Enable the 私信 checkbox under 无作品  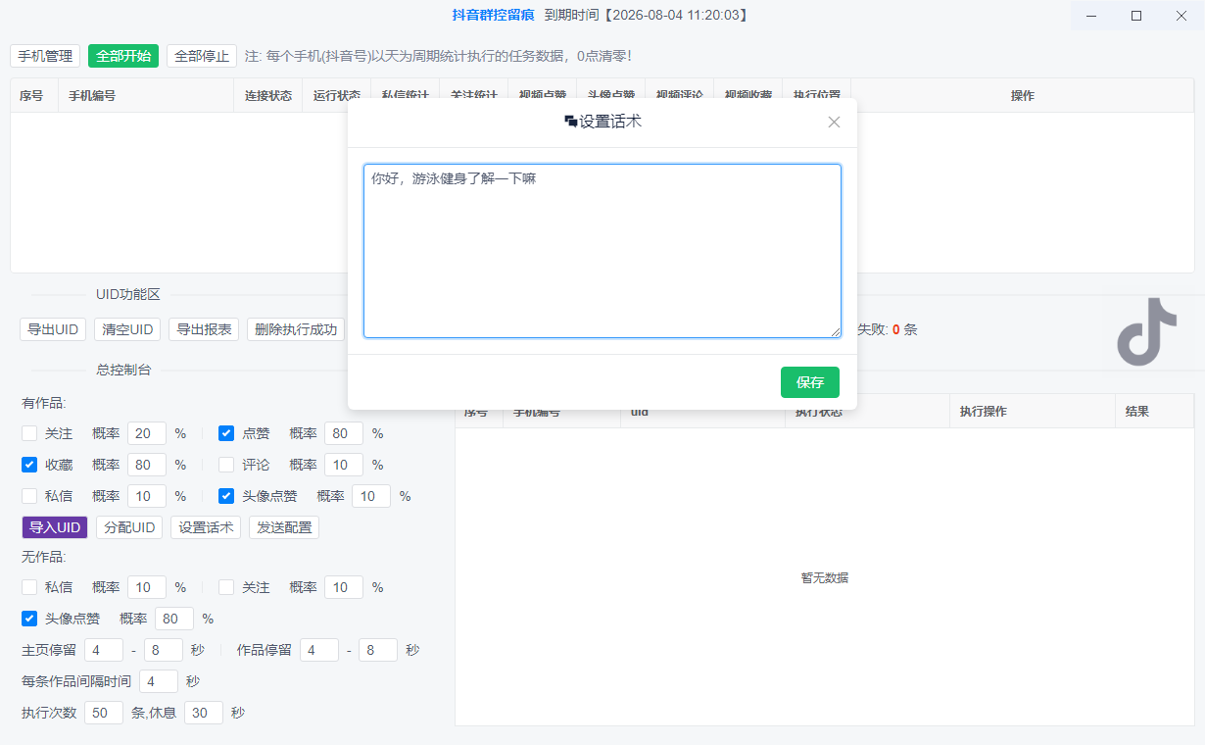pyautogui.click(x=29, y=587)
